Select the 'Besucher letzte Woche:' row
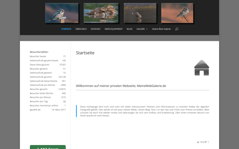This screenshot has height=149, width=239. click(48, 93)
